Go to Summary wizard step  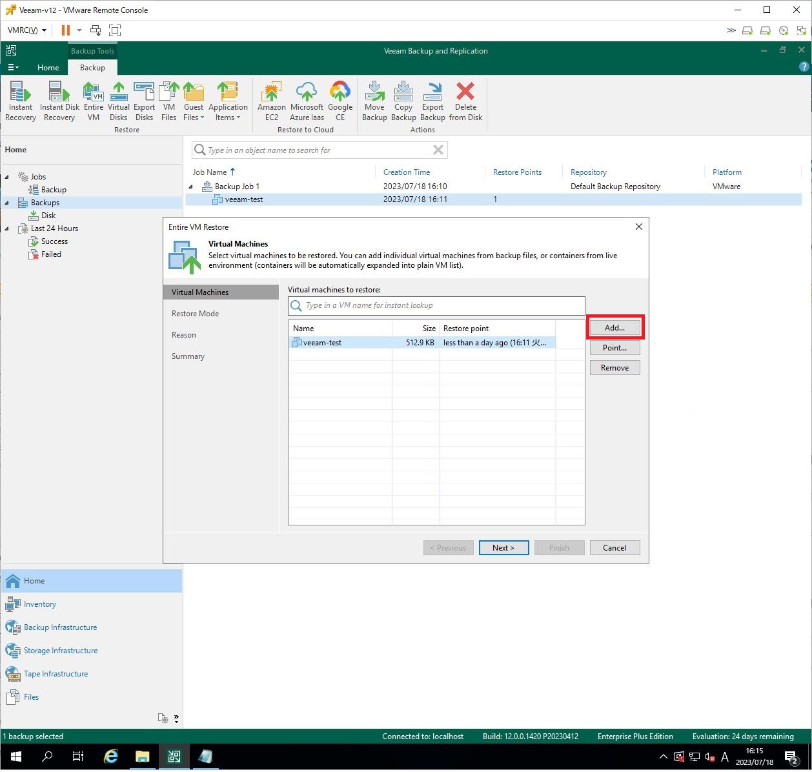click(x=188, y=356)
